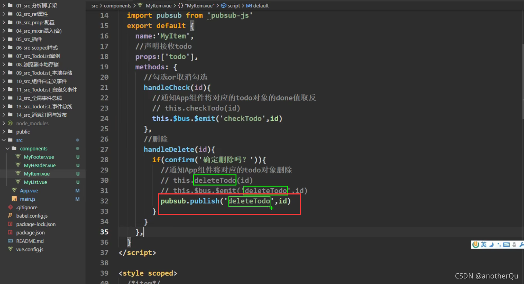Select script in the breadcrumb path
The height and width of the screenshot is (284, 524).
tap(234, 6)
